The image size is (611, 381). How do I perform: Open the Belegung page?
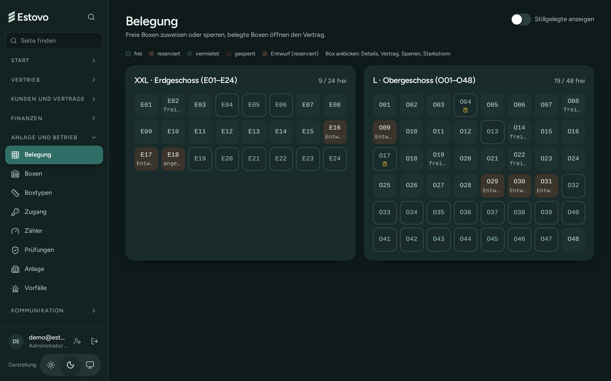tap(54, 155)
